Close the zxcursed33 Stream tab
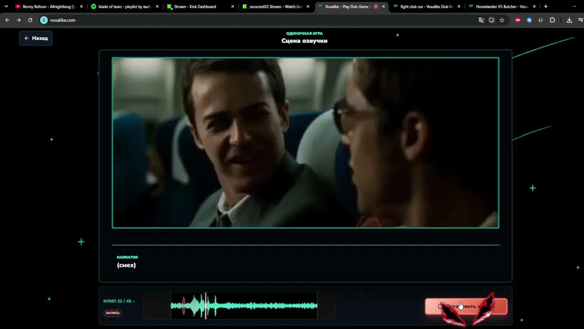The image size is (584, 329). (308, 6)
